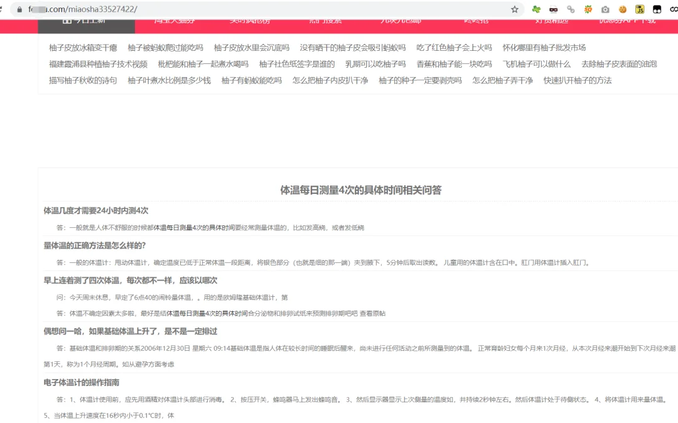Open the masked bandit extension icon

coord(554,9)
